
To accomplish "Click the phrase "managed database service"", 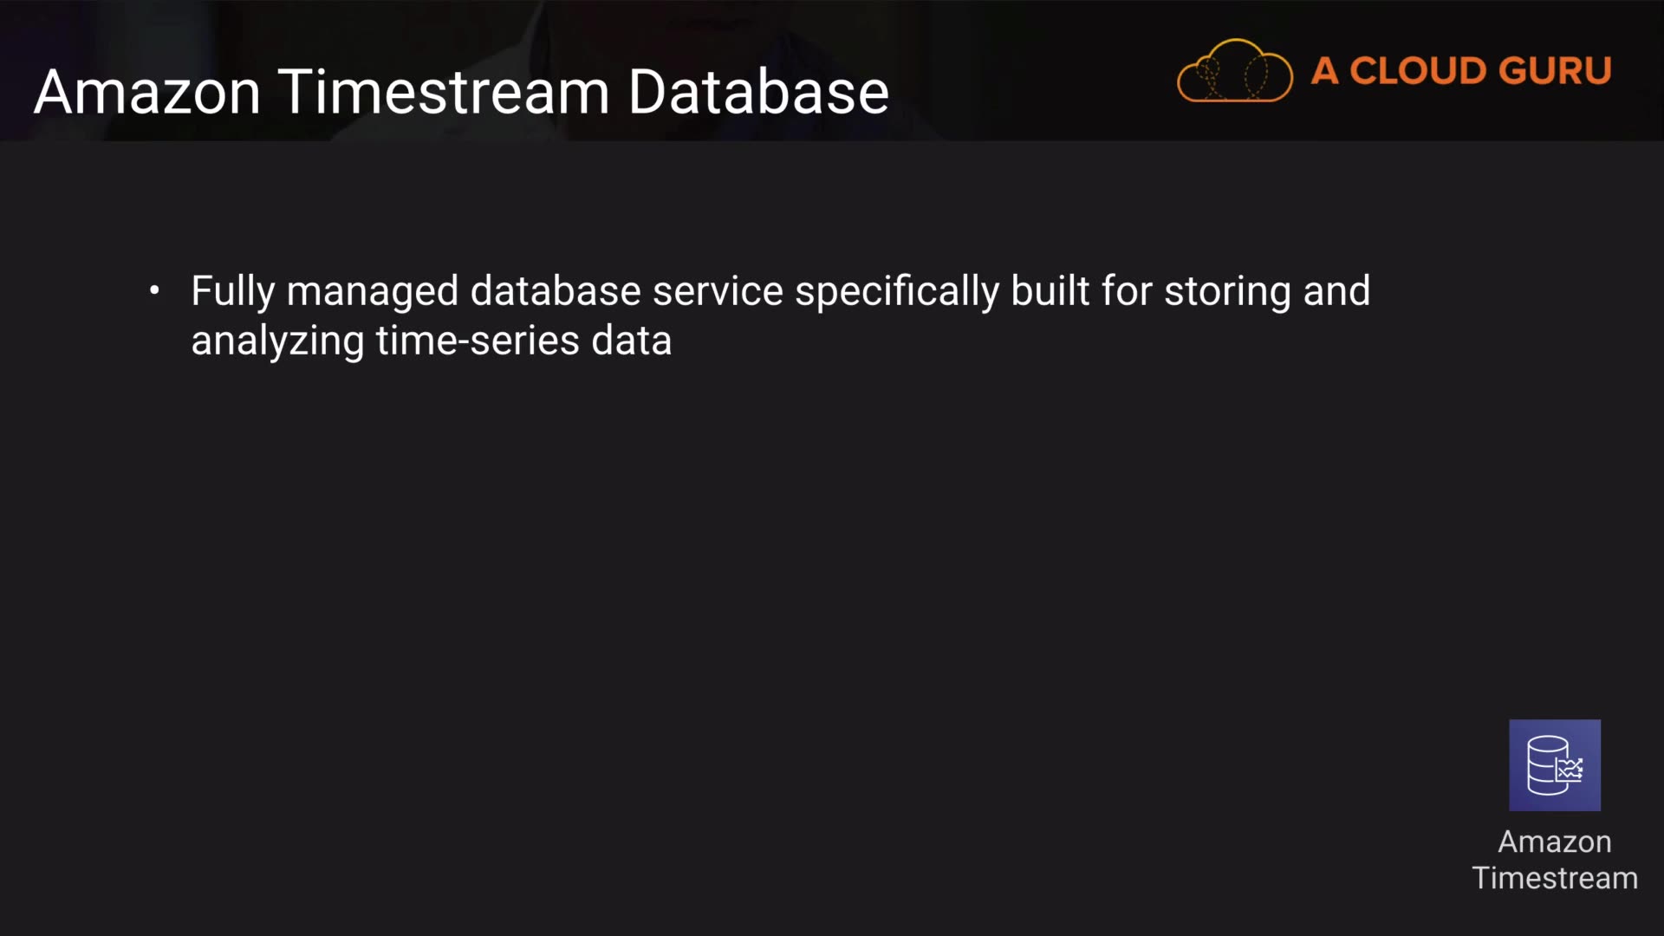I will [535, 291].
